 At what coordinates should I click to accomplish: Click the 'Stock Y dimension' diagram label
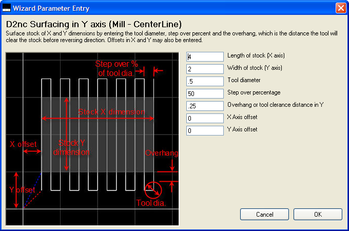tap(71, 147)
